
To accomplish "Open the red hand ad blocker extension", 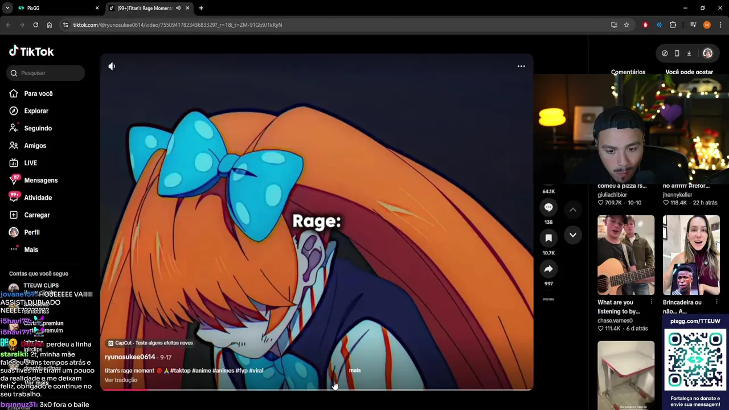I will (x=645, y=25).
